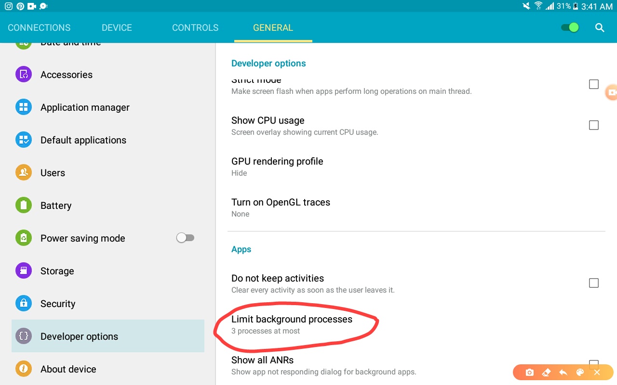Tap the Security lock icon
The width and height of the screenshot is (617, 385).
(x=24, y=304)
